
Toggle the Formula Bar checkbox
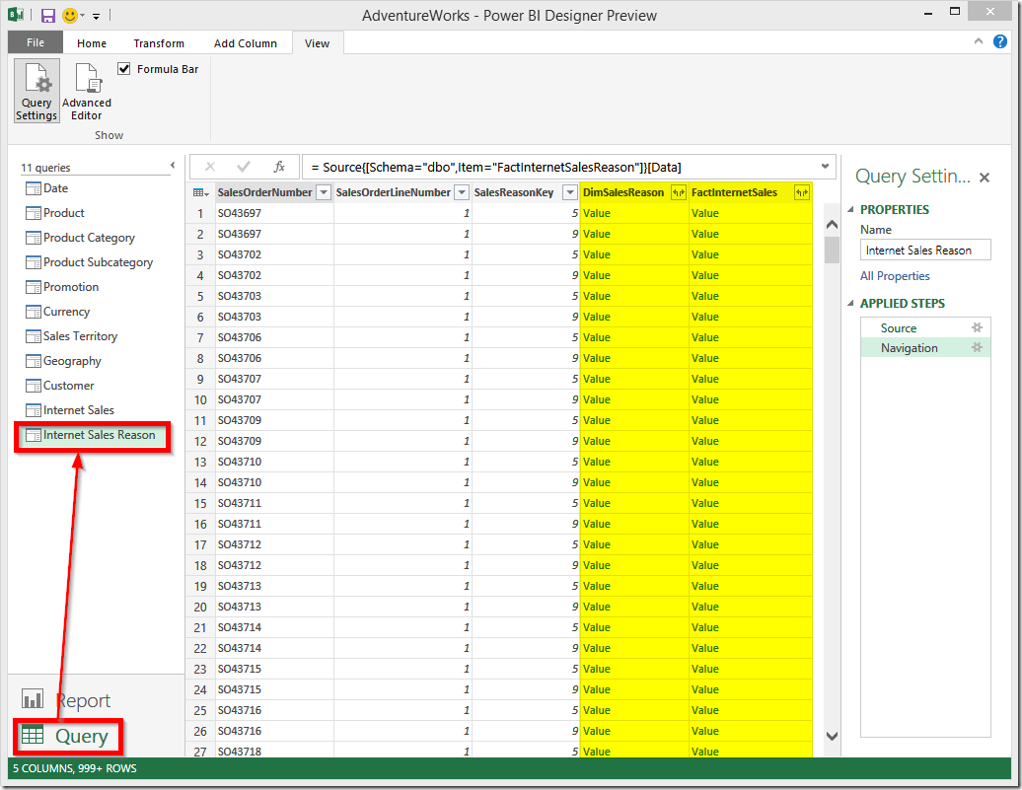124,68
